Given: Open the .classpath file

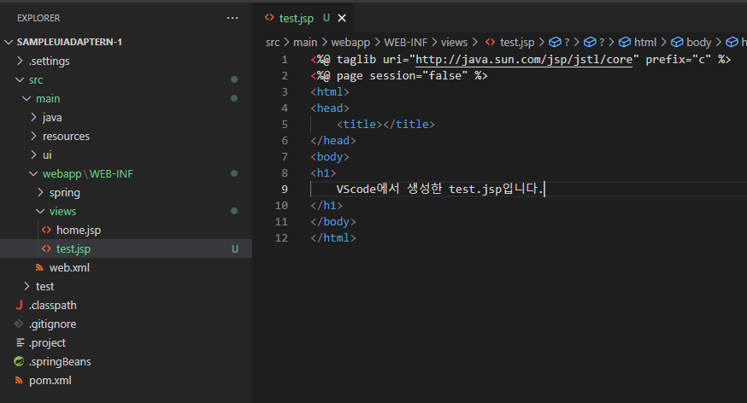Looking at the screenshot, I should pyautogui.click(x=126, y=305).
